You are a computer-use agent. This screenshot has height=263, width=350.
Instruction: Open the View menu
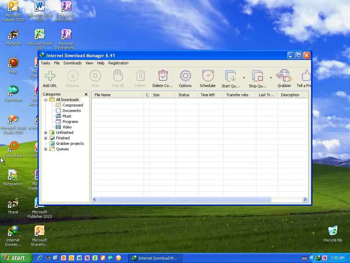(89, 63)
